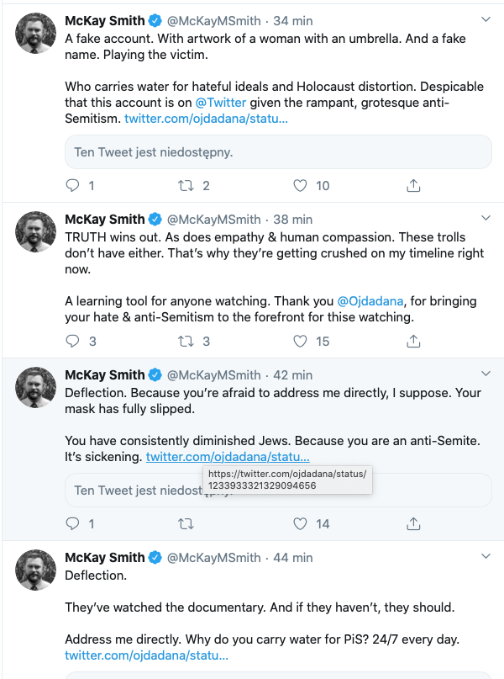Like the tweet with 15 likes
504x679 pixels.
point(300,342)
